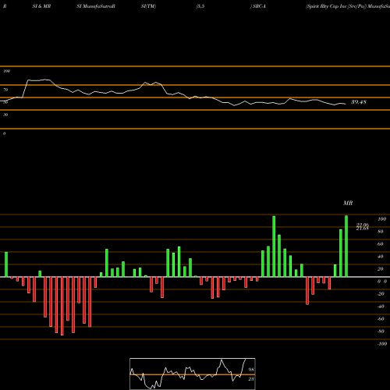Screen dimensions: 390x390
Task: Click the MR label above the histogram
Action: point(348,203)
